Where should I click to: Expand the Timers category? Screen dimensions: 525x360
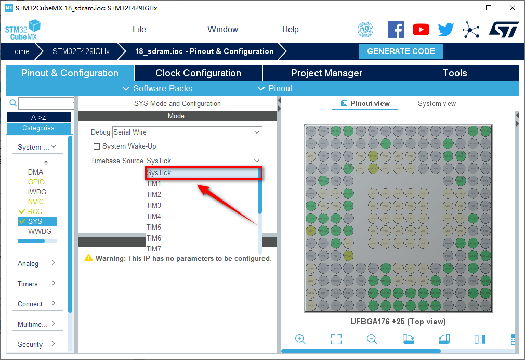coord(37,284)
